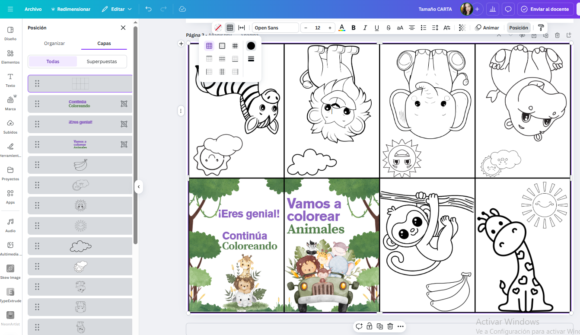
Task: Decrease font size with minus button
Action: [x=306, y=28]
